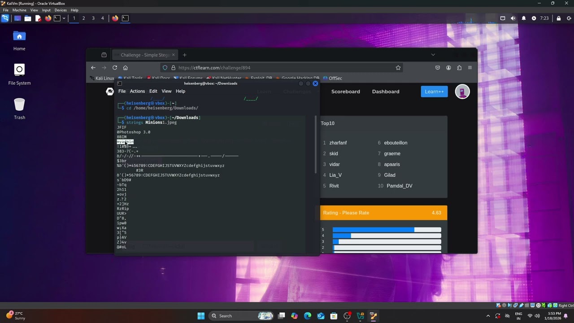574x323 pixels.
Task: Open the Scoreboard link
Action: click(345, 92)
